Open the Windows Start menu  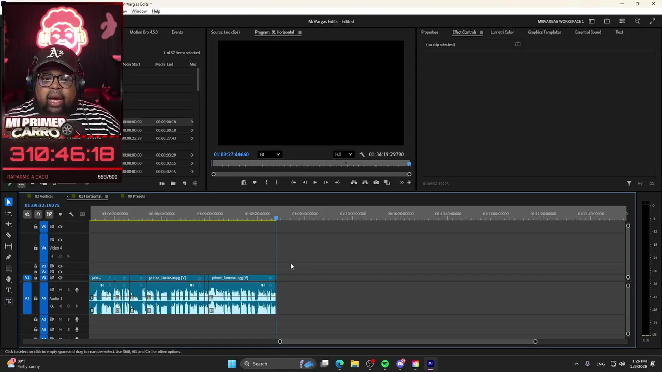pyautogui.click(x=232, y=364)
